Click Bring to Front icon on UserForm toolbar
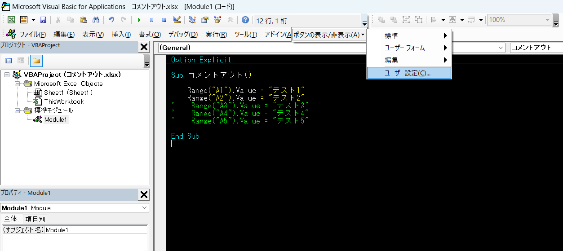 pos(381,20)
